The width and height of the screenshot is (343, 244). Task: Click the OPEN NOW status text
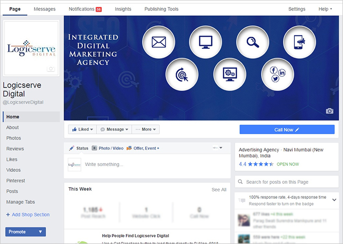click(288, 164)
